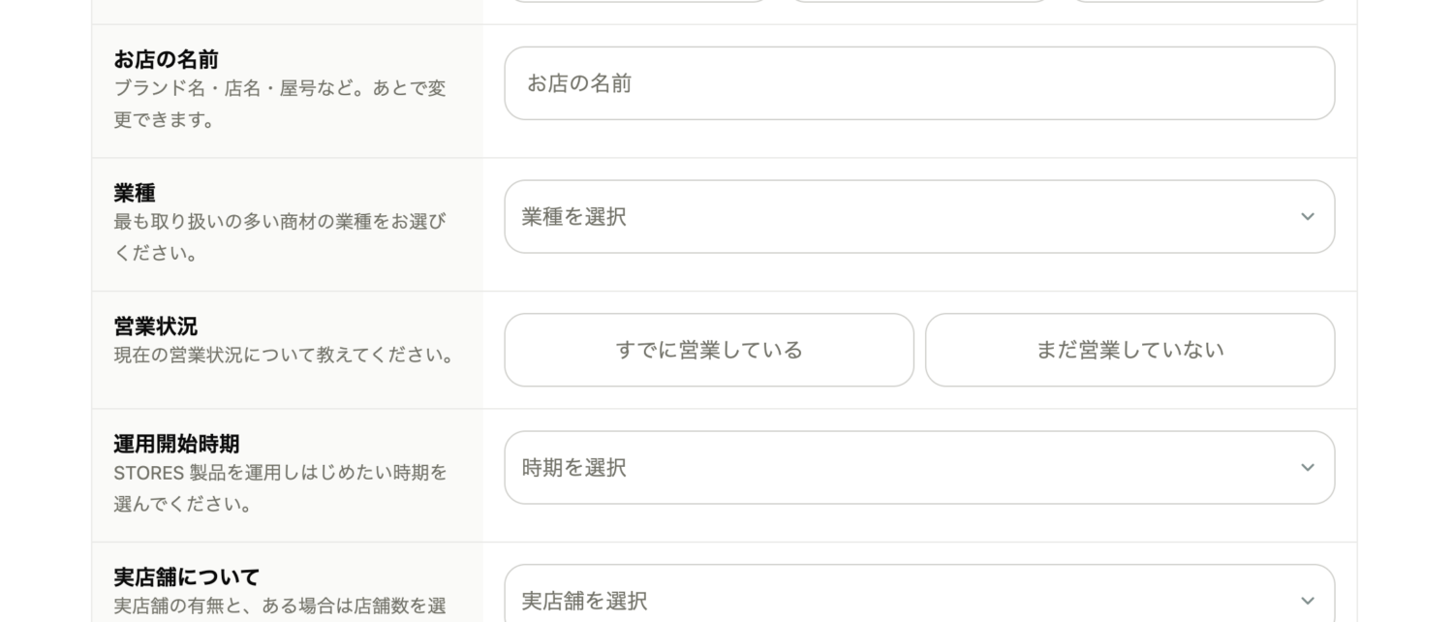Click the 業種を選択 placeholder text

coord(574,217)
